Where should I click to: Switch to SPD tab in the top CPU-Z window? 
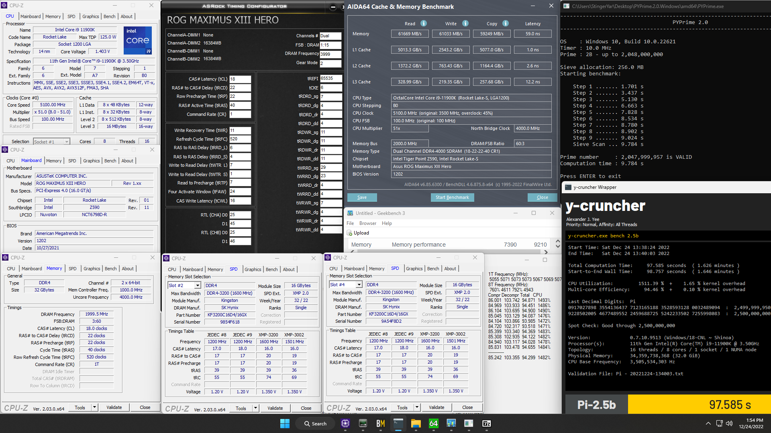pos(71,16)
